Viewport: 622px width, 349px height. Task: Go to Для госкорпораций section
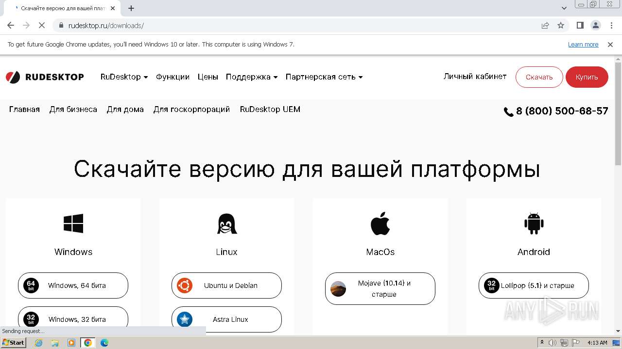(191, 110)
